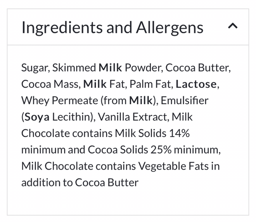The width and height of the screenshot is (256, 222).
Task: Click the Cocoa Mass ingredient
Action: [x=50, y=84]
